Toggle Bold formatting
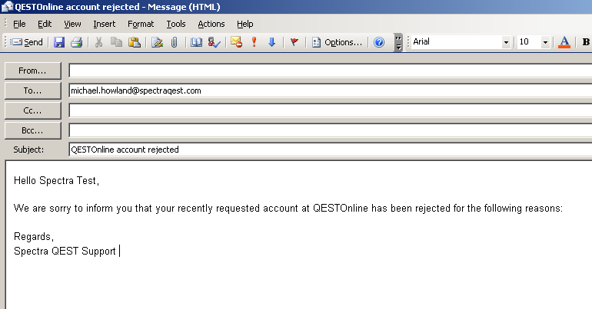This screenshot has width=592, height=309. click(586, 42)
